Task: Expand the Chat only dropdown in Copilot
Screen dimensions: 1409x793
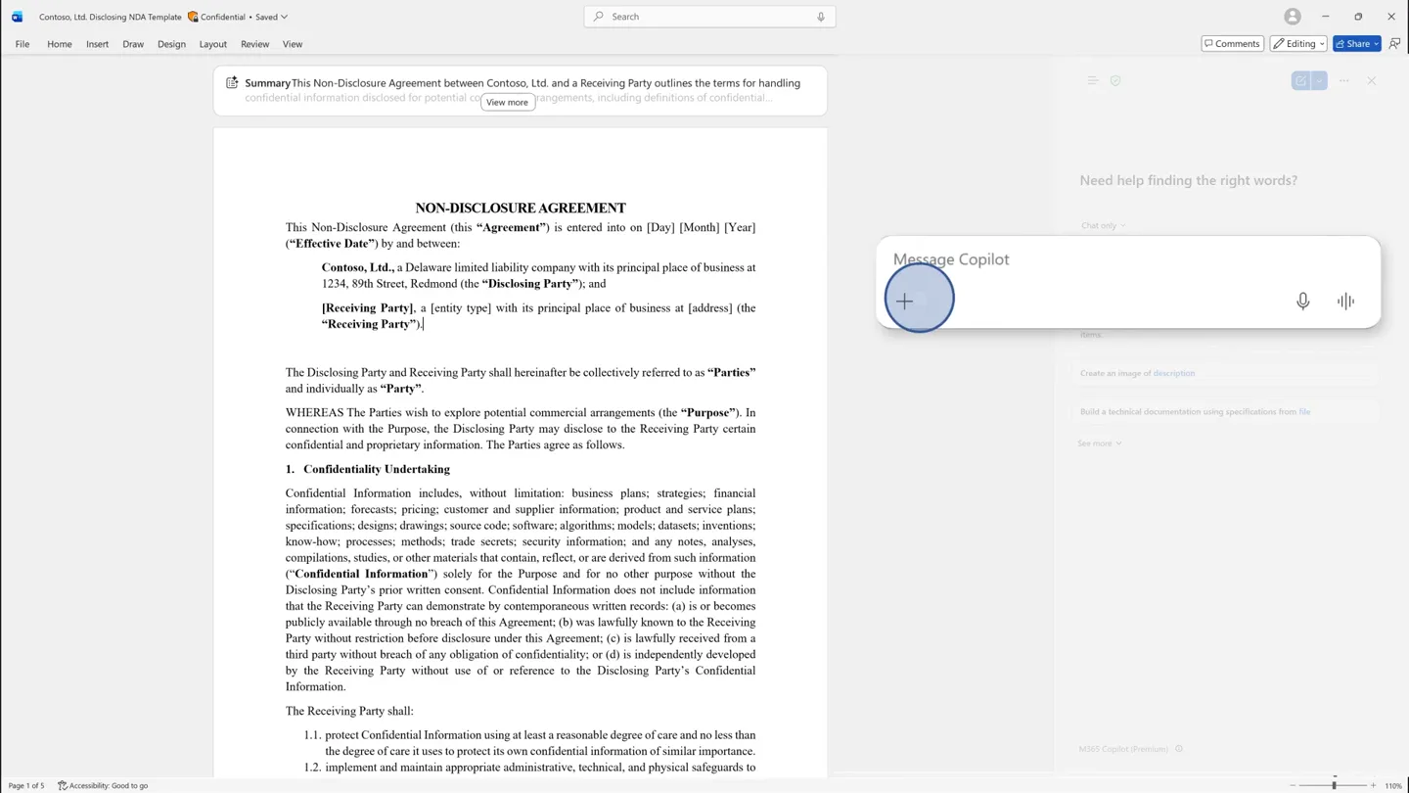Action: click(x=1103, y=225)
